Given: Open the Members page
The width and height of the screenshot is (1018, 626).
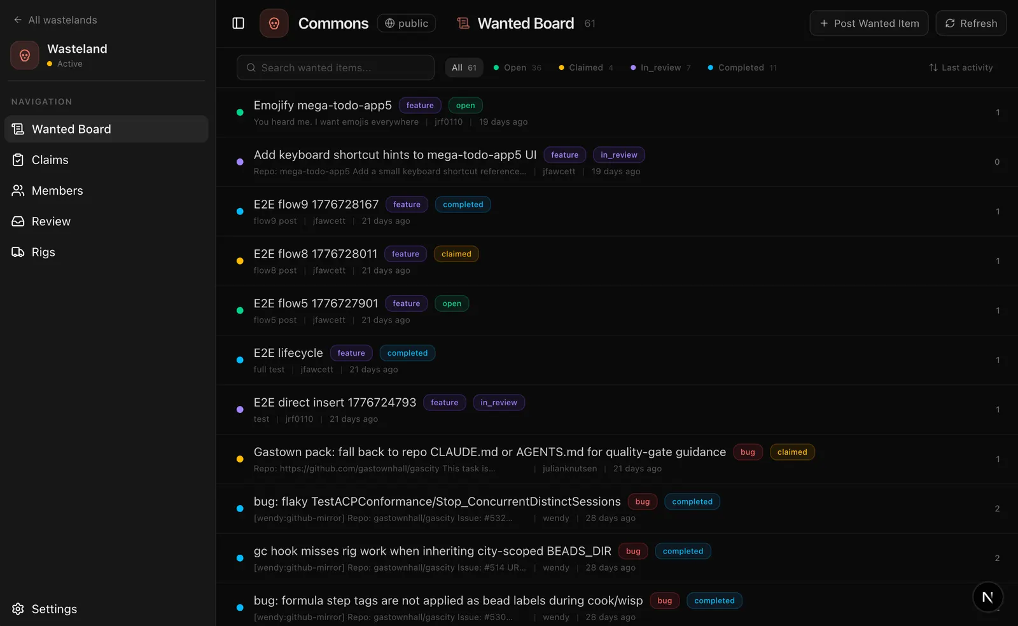Looking at the screenshot, I should pyautogui.click(x=106, y=191).
